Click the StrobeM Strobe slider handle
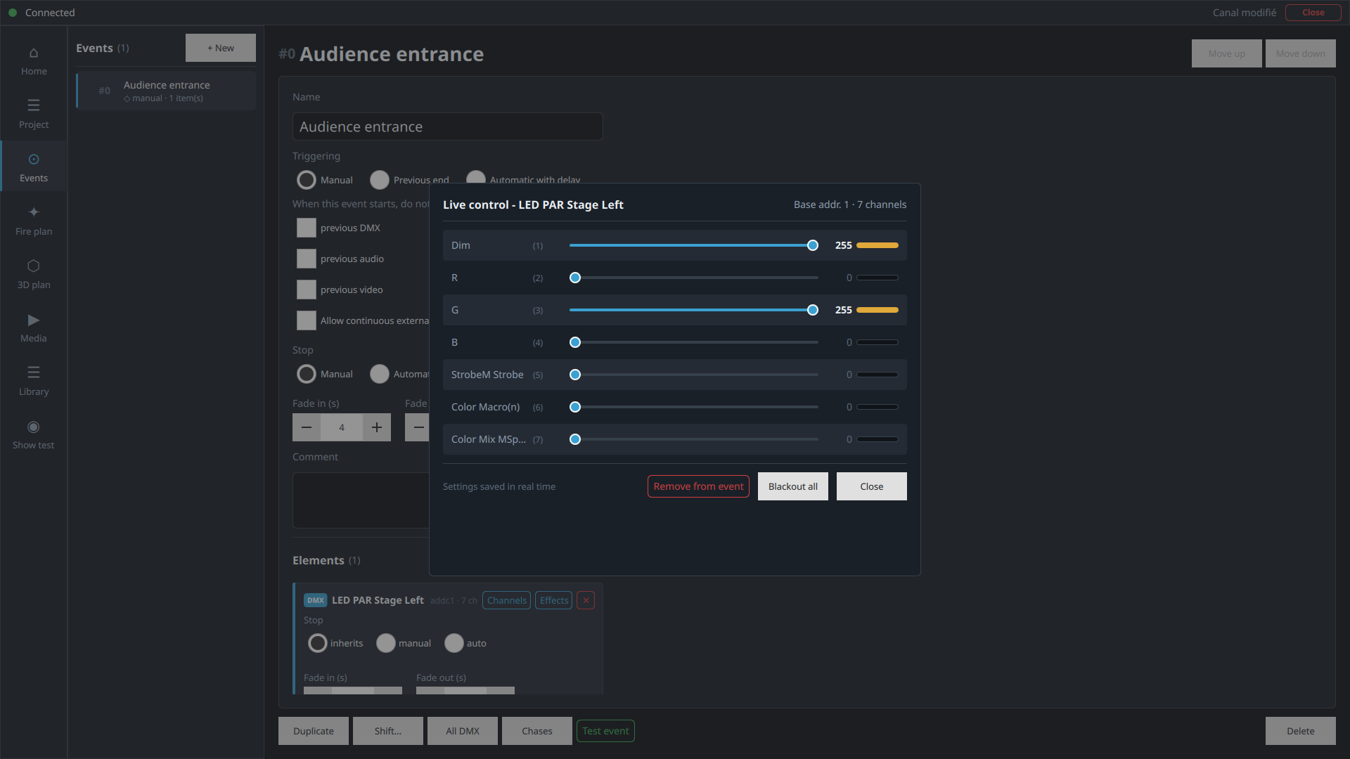The height and width of the screenshot is (759, 1350). (575, 375)
